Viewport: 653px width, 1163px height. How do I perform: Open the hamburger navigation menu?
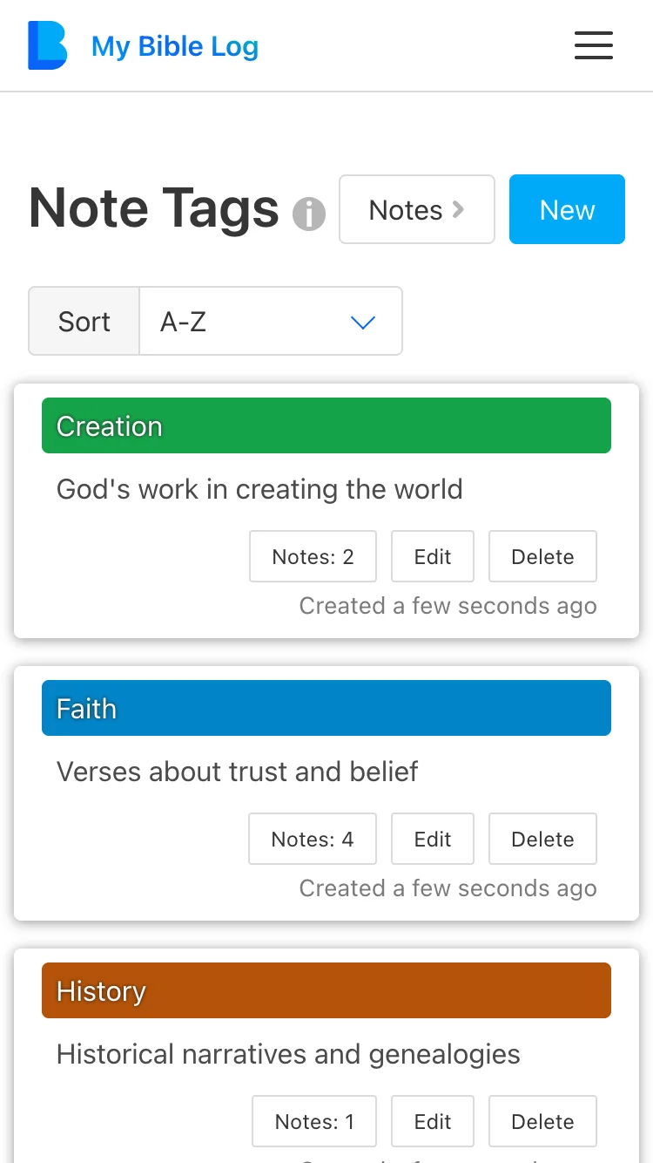(594, 45)
